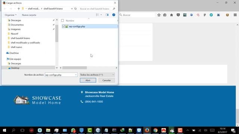
Task: Click taskbar clock showing 10:14
Action: 223,130
